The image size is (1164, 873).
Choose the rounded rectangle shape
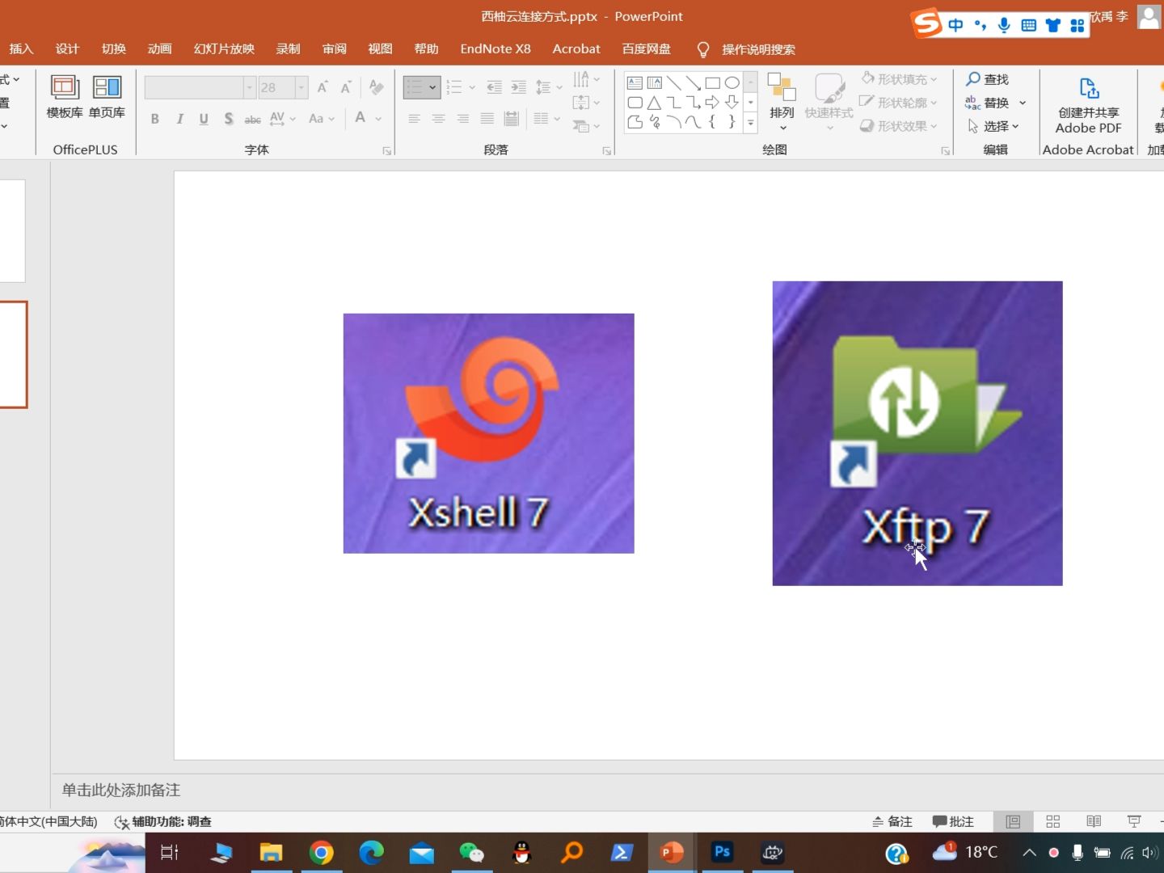coord(635,103)
